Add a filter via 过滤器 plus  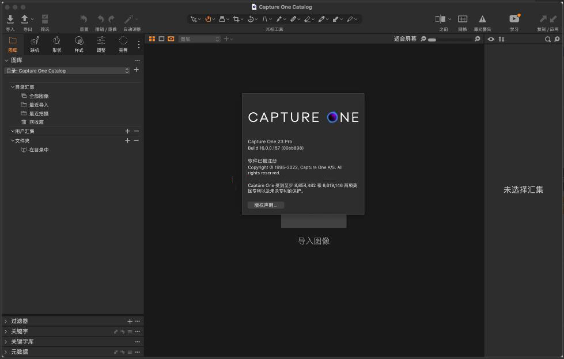(130, 321)
